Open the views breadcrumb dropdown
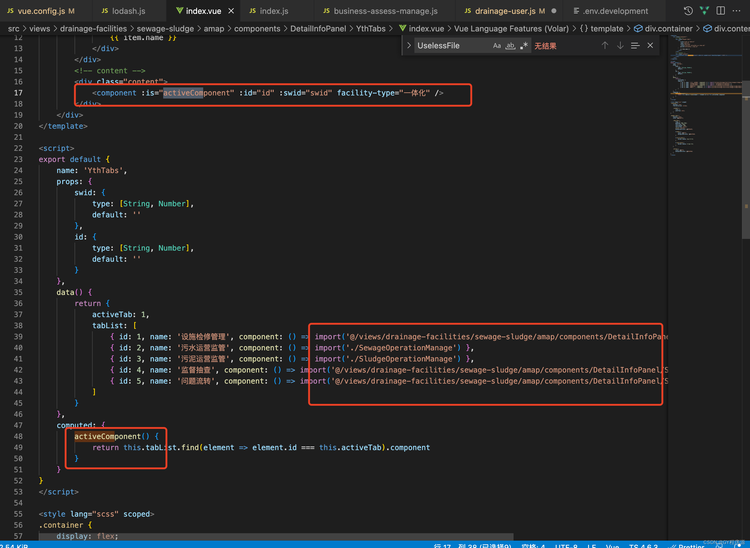 pos(40,29)
